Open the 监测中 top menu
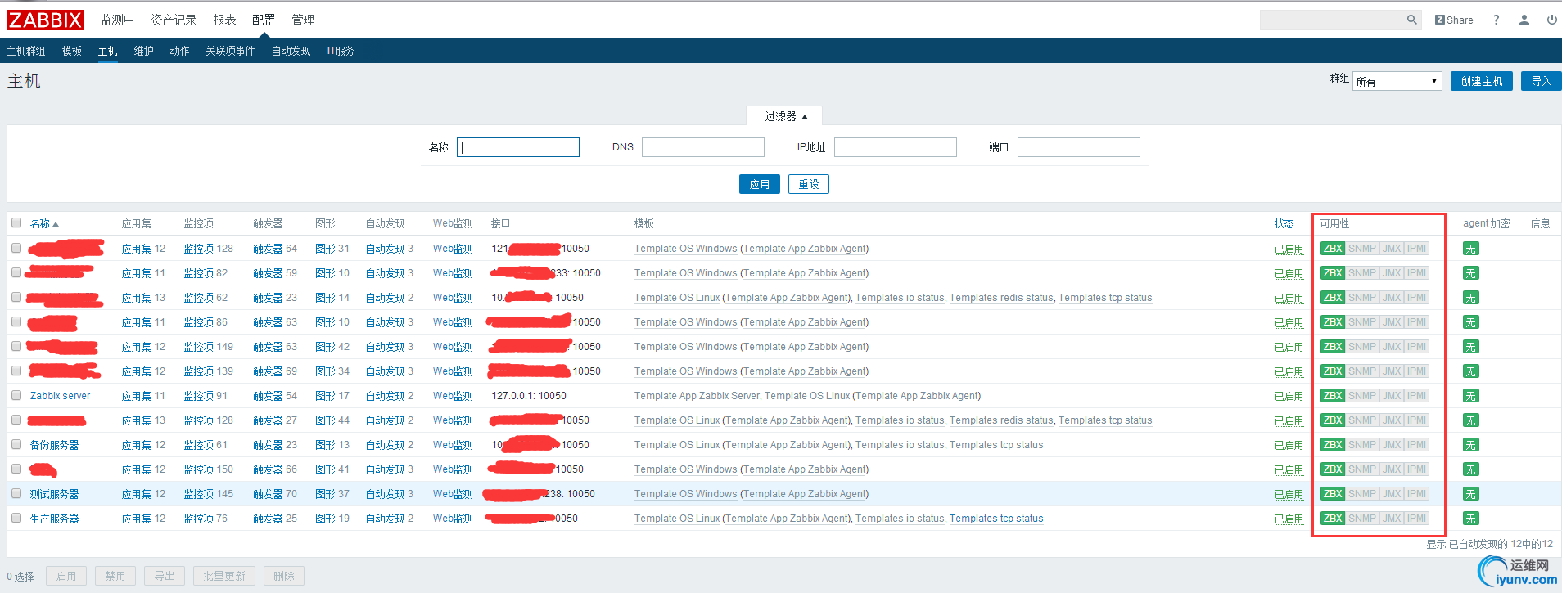This screenshot has height=593, width=1562. 117,20
